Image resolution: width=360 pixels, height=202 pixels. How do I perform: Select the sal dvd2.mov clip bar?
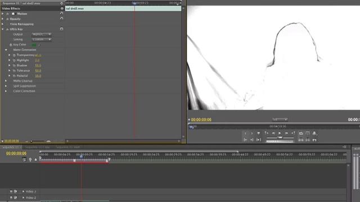tap(123, 8)
